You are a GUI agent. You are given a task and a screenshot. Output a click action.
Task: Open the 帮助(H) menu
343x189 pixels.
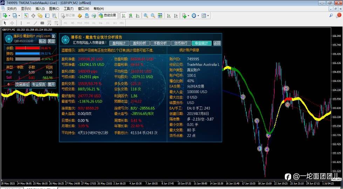coord(99,8)
